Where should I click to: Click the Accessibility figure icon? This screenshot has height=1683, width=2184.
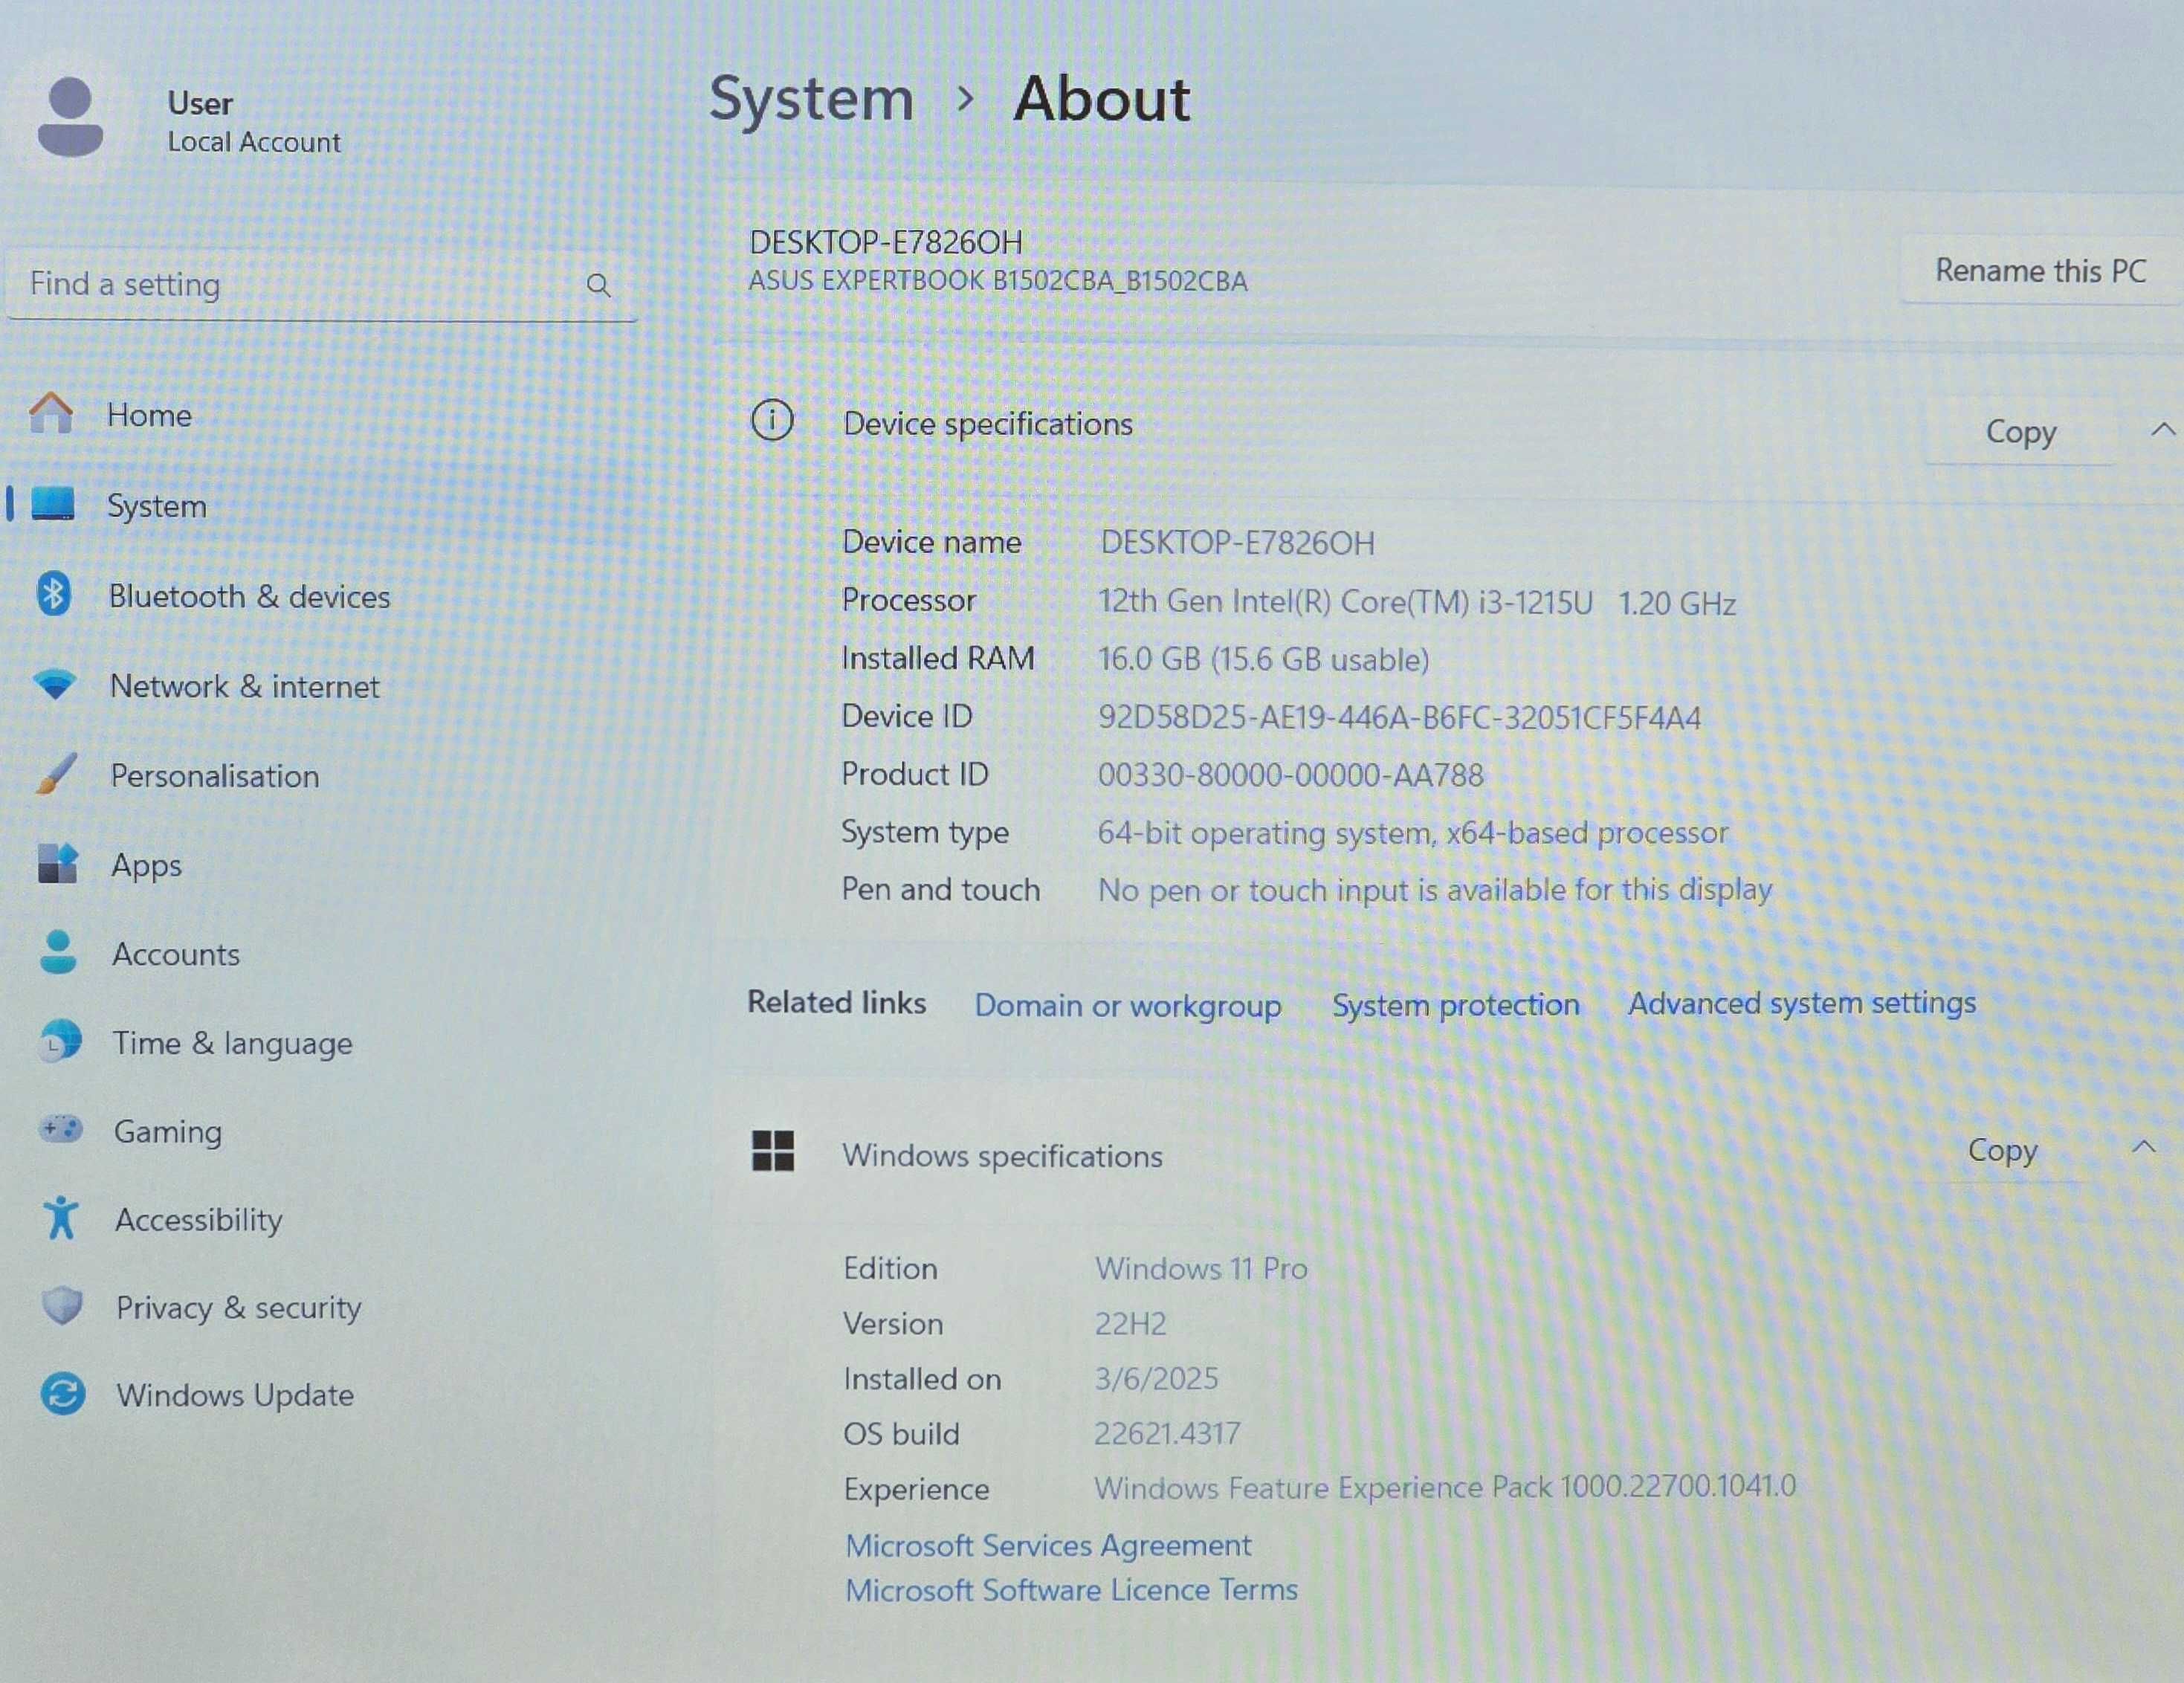coord(61,1218)
